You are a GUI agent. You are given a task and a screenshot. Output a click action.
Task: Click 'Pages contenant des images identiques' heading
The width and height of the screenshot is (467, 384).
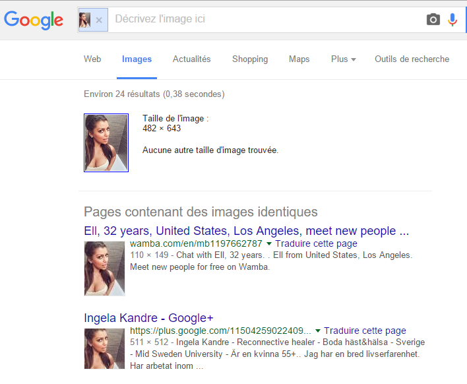point(201,212)
